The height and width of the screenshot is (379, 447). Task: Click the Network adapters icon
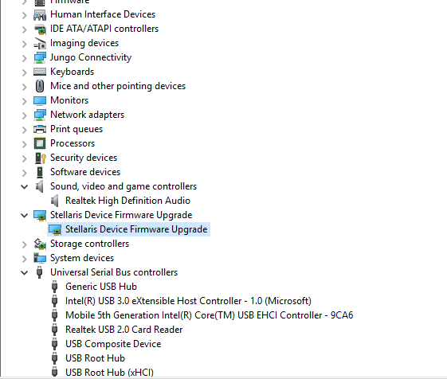click(40, 115)
